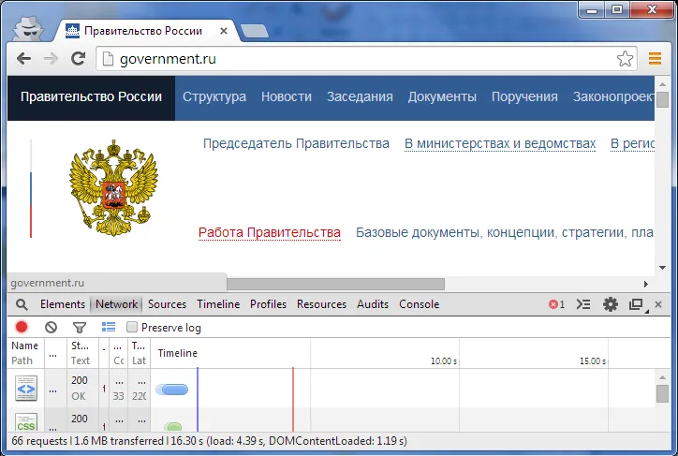Click the Status Text column header
678x456 pixels.
(82, 353)
